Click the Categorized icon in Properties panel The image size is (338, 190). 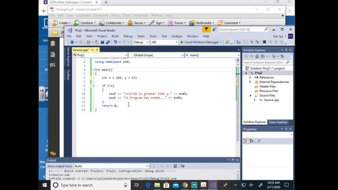coord(246,141)
